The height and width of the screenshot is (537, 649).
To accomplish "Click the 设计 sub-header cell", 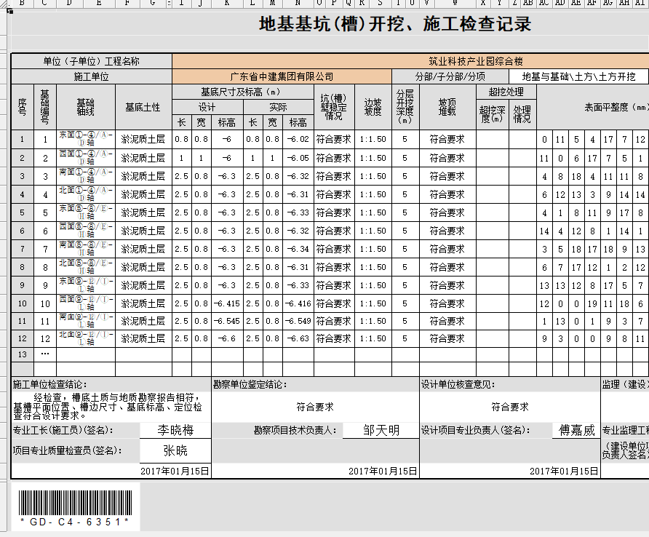I will [x=207, y=107].
